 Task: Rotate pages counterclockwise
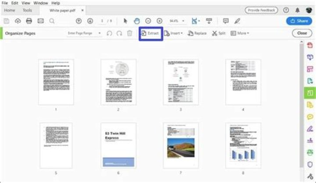coord(109,33)
